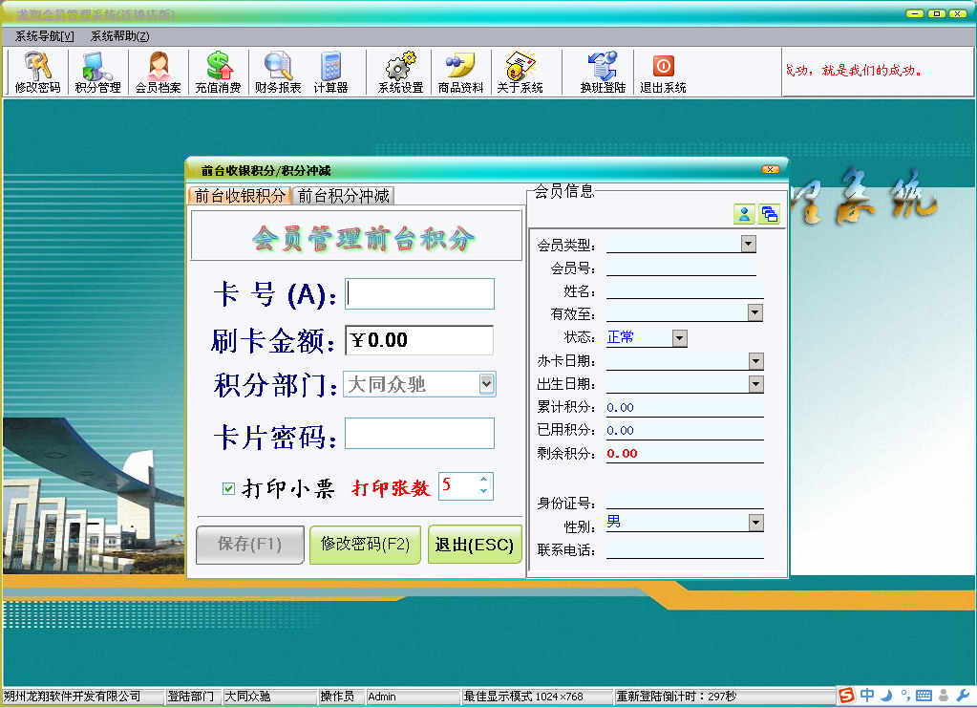The height and width of the screenshot is (708, 977).
Task: Click the 充值消费 dollar icon
Action: click(218, 73)
